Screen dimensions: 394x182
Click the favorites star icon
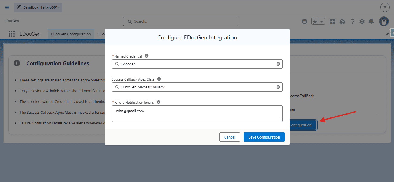click(315, 21)
